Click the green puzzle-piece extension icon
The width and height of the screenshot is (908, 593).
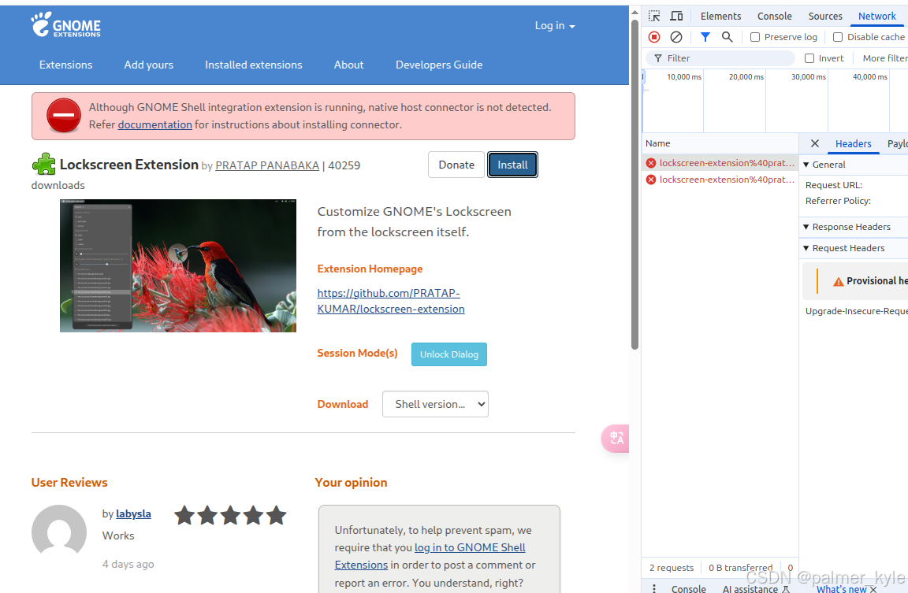coord(43,165)
